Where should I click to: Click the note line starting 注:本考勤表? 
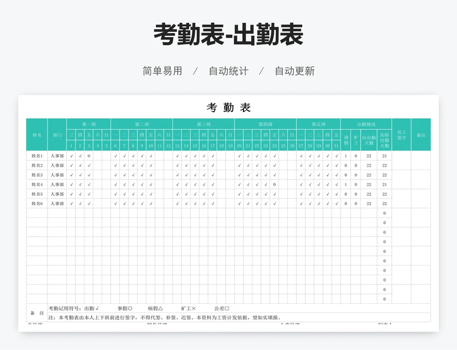click(165, 317)
